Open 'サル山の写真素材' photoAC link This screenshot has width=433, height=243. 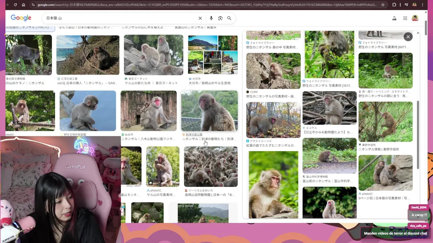click(161, 195)
